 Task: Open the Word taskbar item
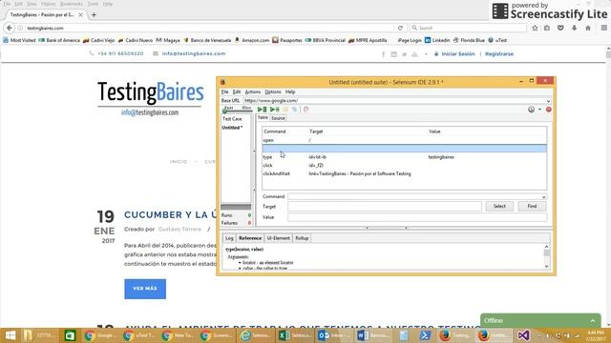373,335
